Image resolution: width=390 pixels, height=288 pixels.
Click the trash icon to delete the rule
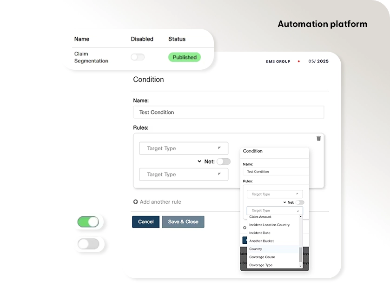(x=318, y=138)
